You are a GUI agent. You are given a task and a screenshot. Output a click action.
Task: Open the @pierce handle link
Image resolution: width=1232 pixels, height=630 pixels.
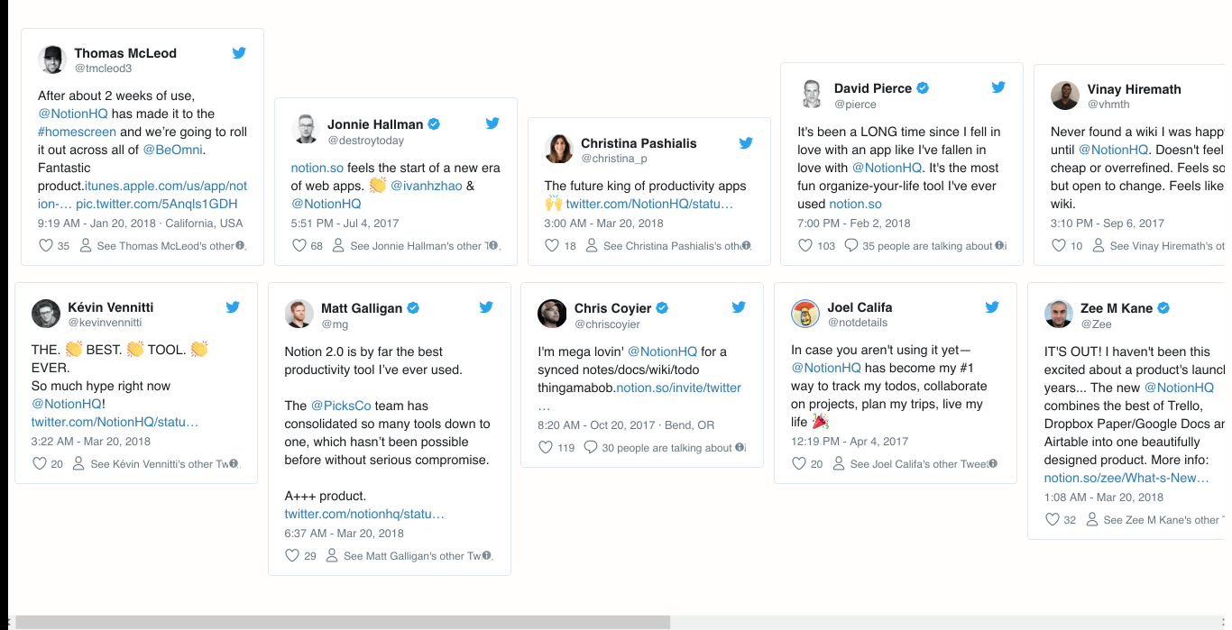click(x=855, y=105)
